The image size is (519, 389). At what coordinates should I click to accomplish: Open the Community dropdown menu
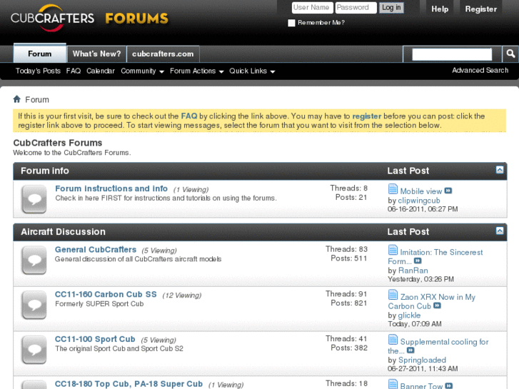pyautogui.click(x=142, y=71)
